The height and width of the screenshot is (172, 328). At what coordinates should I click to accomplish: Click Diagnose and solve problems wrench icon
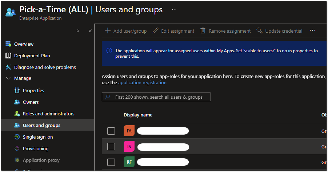coord(8,67)
